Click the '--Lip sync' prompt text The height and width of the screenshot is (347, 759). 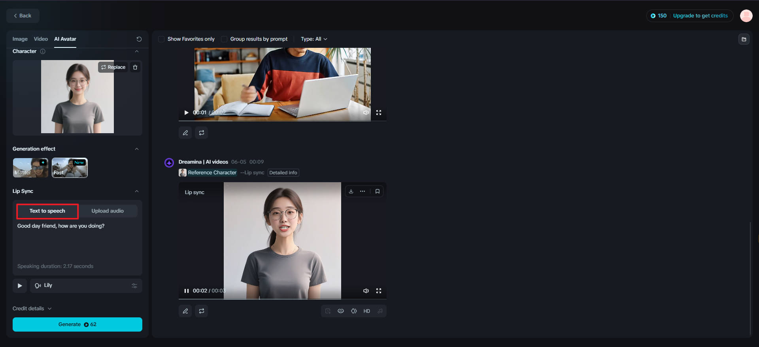point(252,173)
